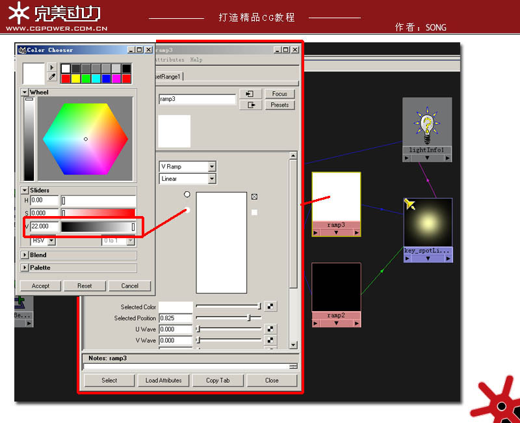Choose the blue palette swatch
This screenshot has height=423, width=520.
pyautogui.click(x=106, y=79)
